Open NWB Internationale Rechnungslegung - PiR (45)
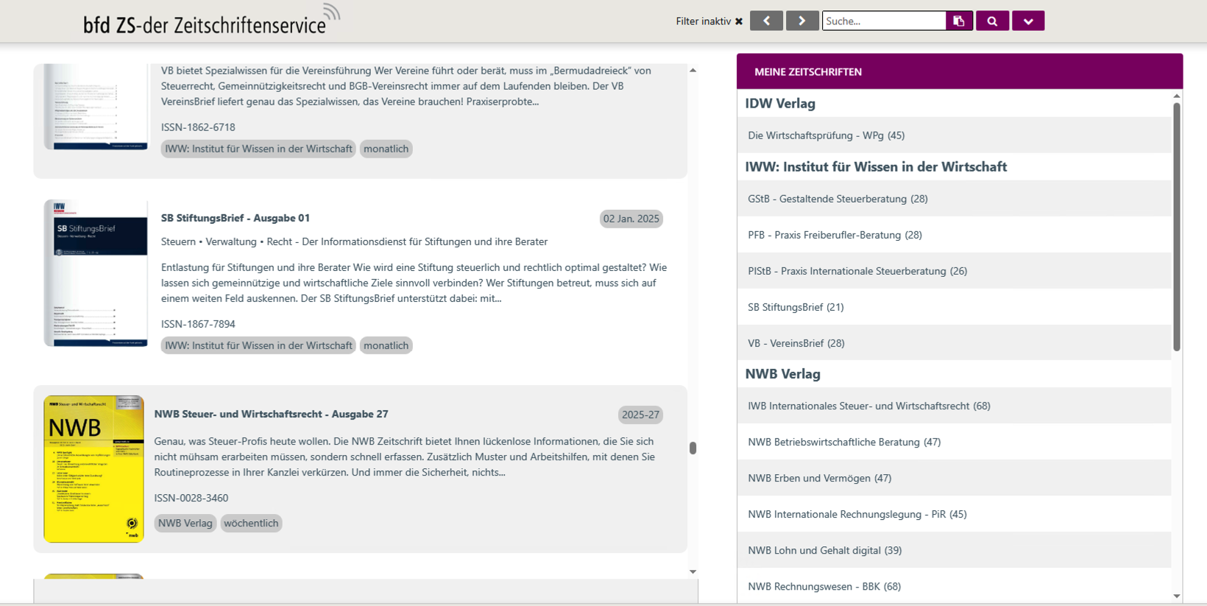Viewport: 1207px width, 606px height. [954, 514]
